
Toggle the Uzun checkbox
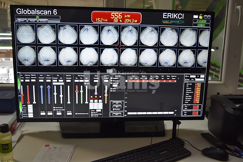pyautogui.click(x=23, y=108)
